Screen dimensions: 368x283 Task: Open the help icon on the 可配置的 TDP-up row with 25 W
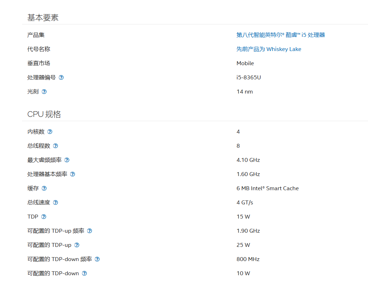coord(77,245)
